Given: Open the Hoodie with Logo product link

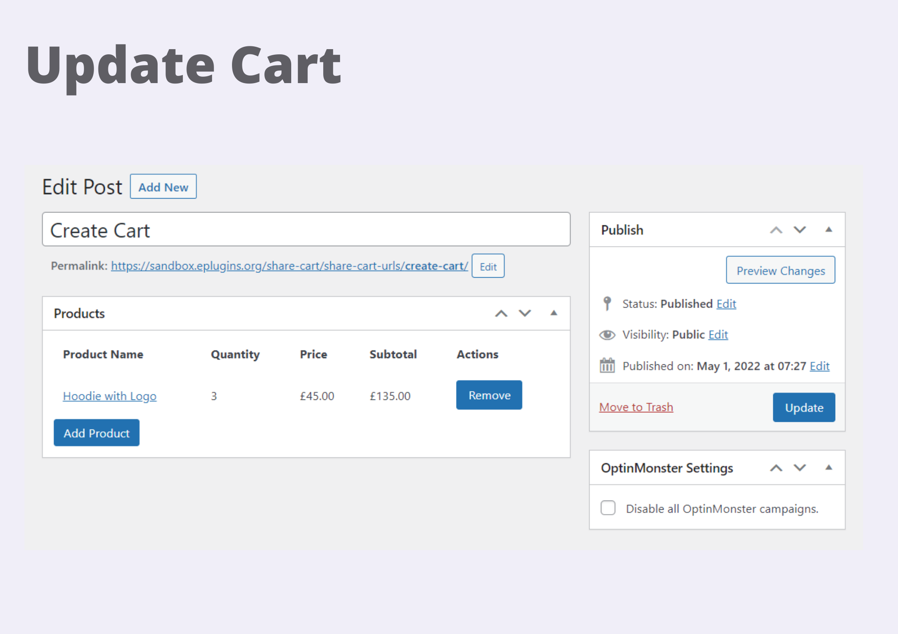Looking at the screenshot, I should 110,396.
